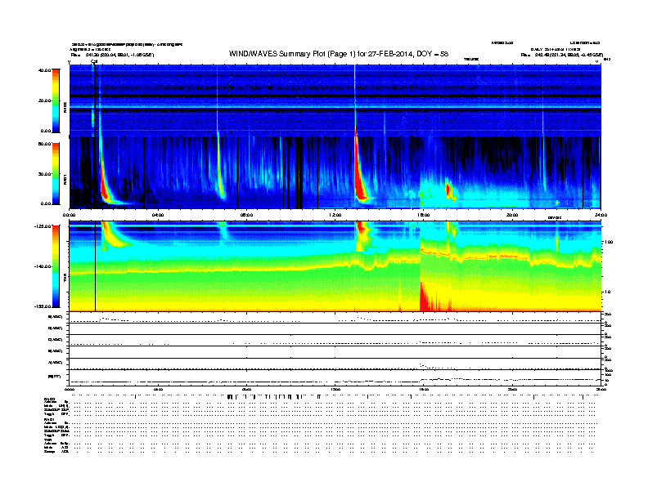Click the 04:00 tick label under RAD1 panel
Image resolution: width=648 pixels, height=500 pixels.
tap(158, 215)
